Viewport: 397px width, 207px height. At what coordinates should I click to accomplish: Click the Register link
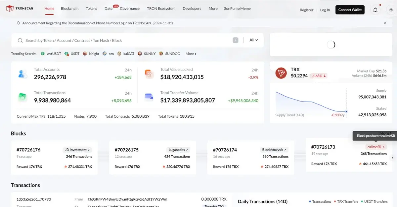click(306, 10)
